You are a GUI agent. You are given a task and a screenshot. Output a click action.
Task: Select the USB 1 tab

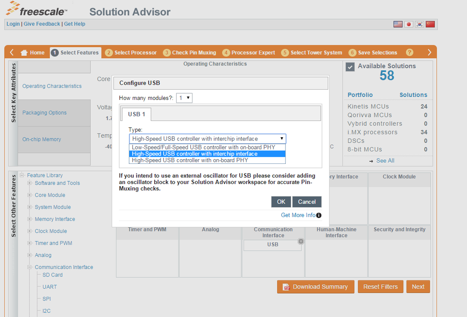click(137, 114)
